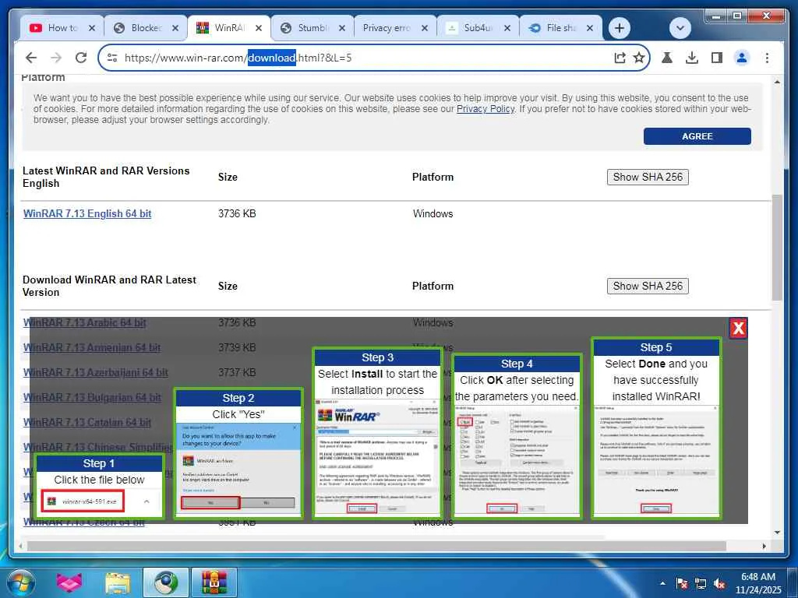
Task: View site information icon in address bar
Action: click(112, 58)
